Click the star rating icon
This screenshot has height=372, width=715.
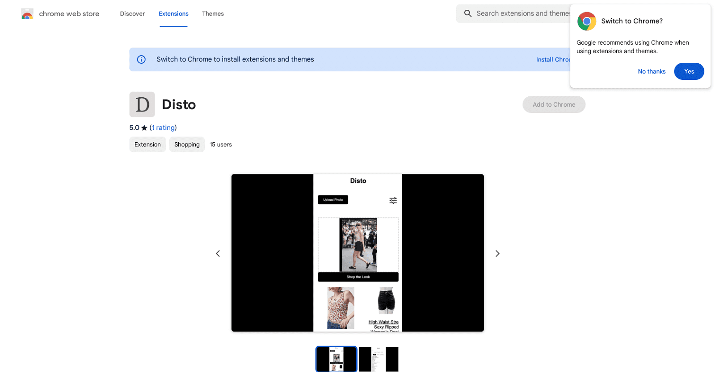click(x=144, y=128)
